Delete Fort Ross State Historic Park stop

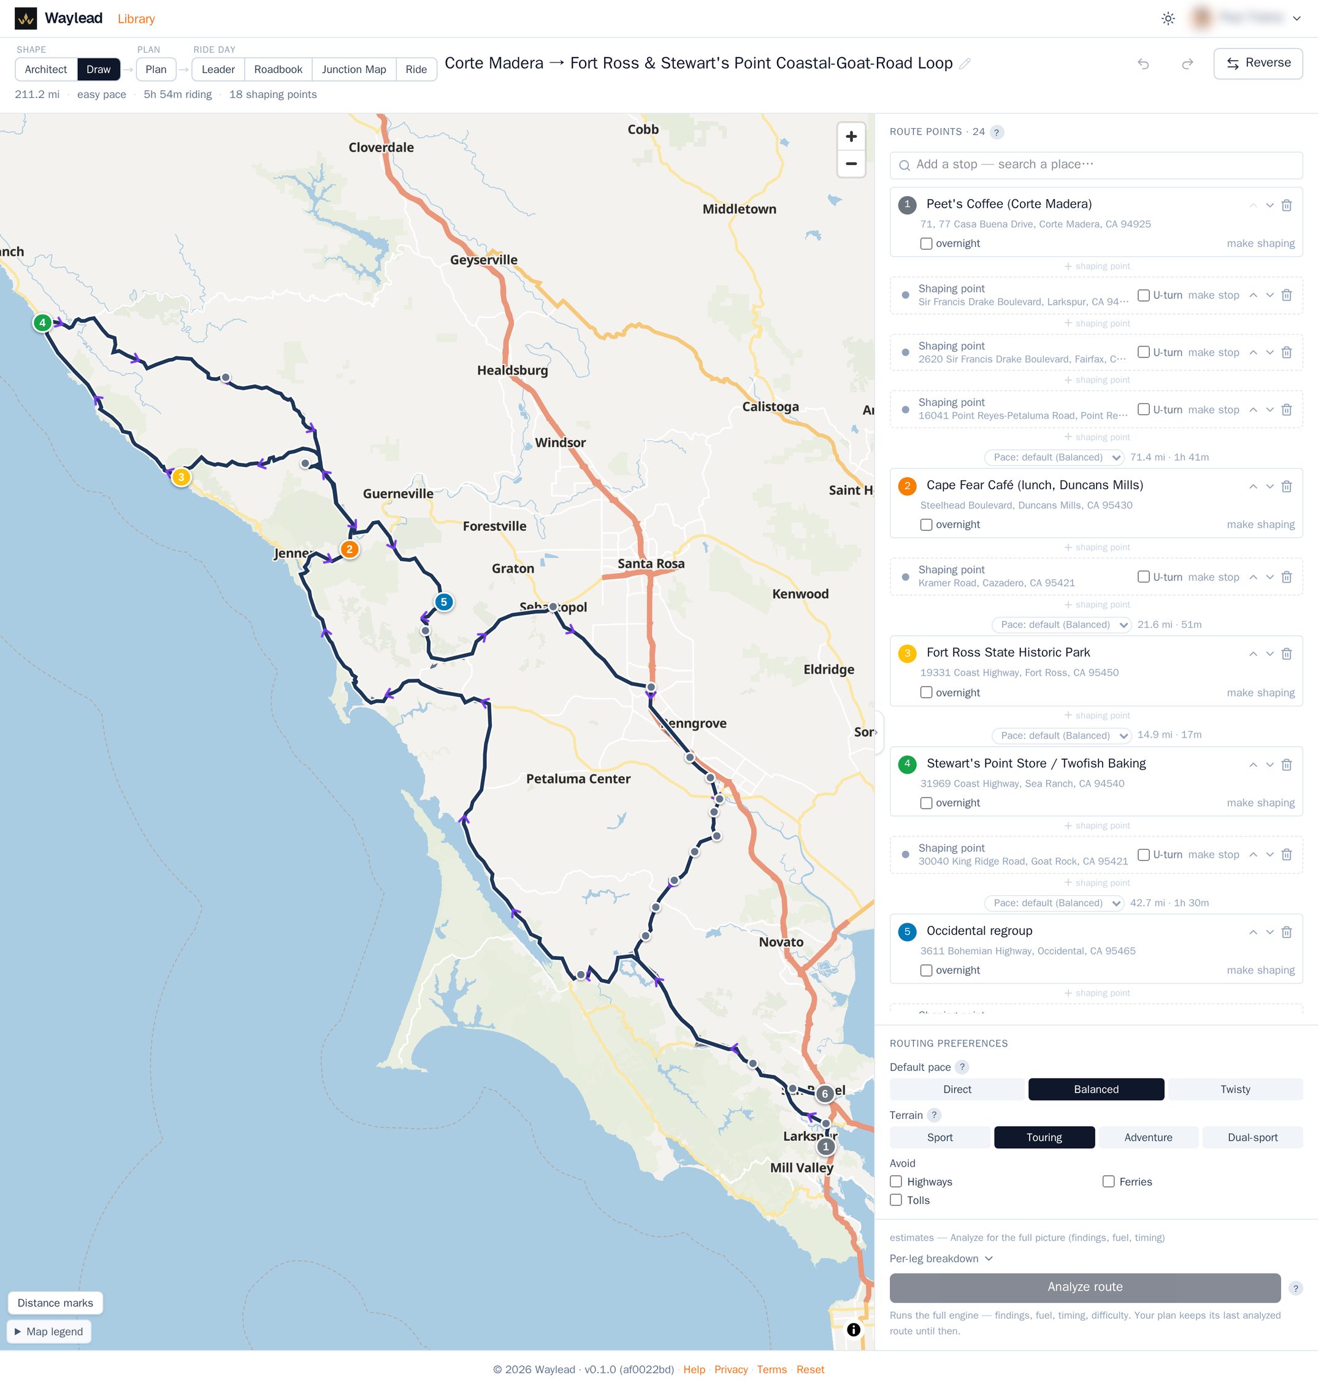tap(1287, 654)
